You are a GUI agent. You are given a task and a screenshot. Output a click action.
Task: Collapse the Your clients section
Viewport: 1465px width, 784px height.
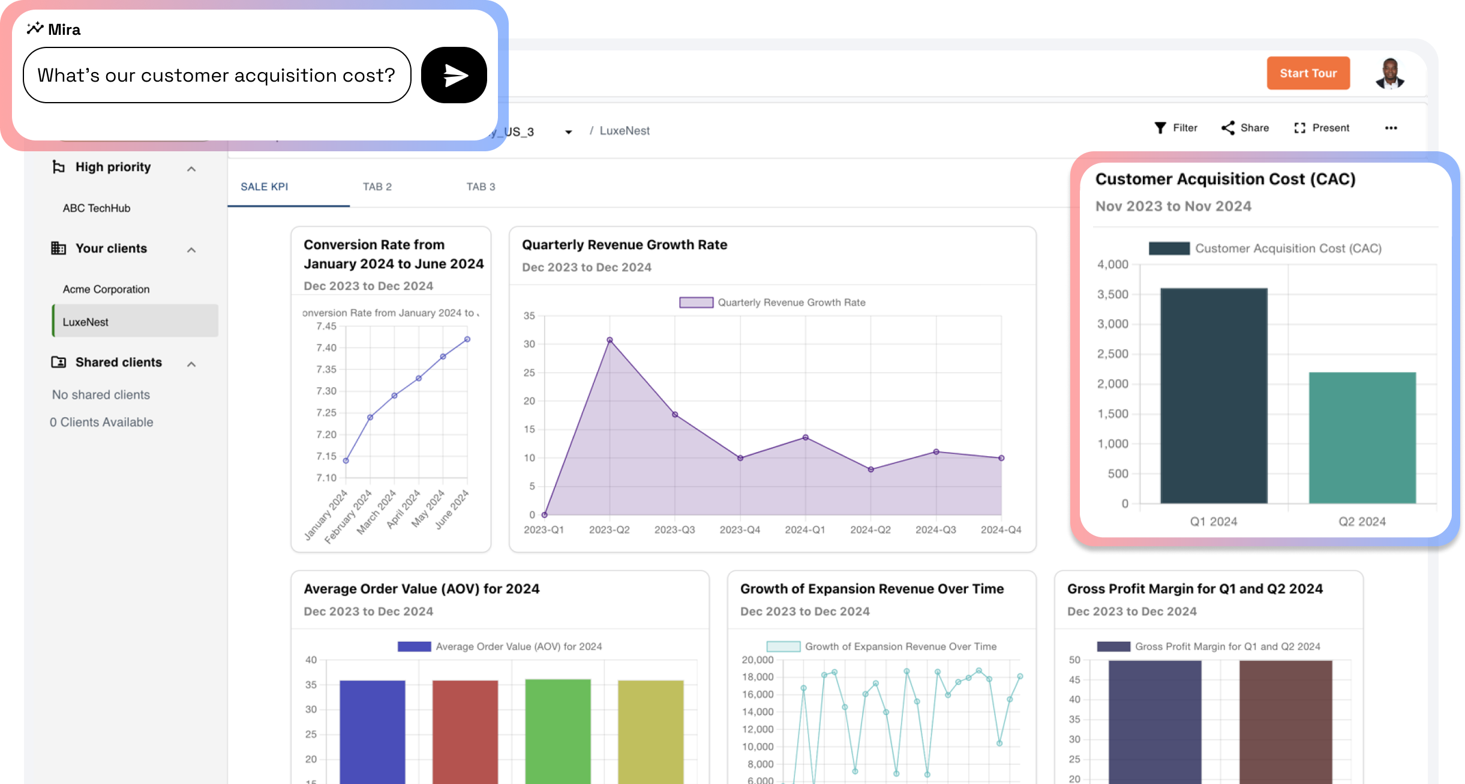point(191,250)
